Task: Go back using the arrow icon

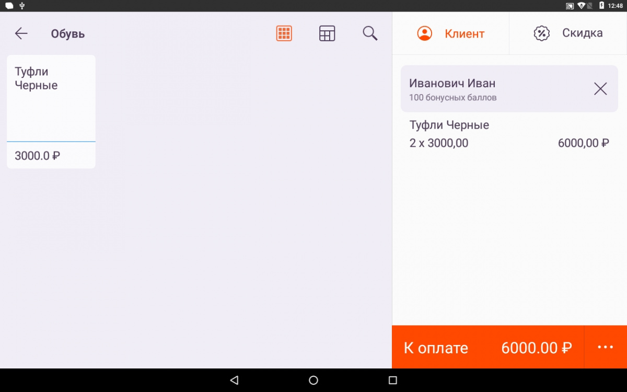Action: pos(21,33)
